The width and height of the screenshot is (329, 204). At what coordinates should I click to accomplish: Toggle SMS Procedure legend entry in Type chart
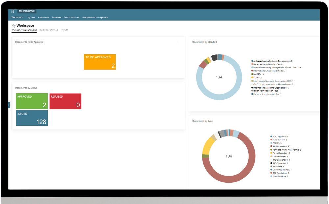279,146
